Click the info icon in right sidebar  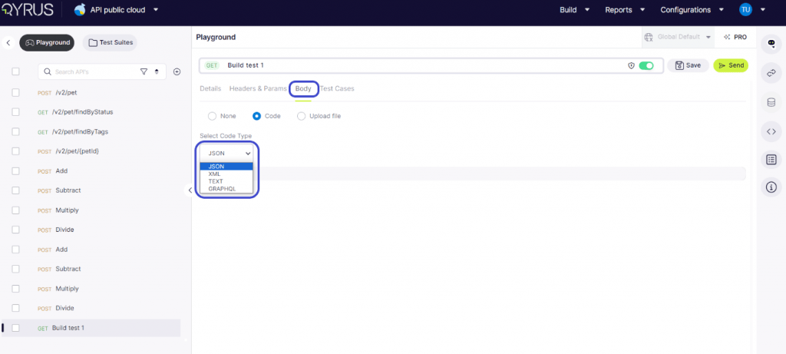pos(771,187)
